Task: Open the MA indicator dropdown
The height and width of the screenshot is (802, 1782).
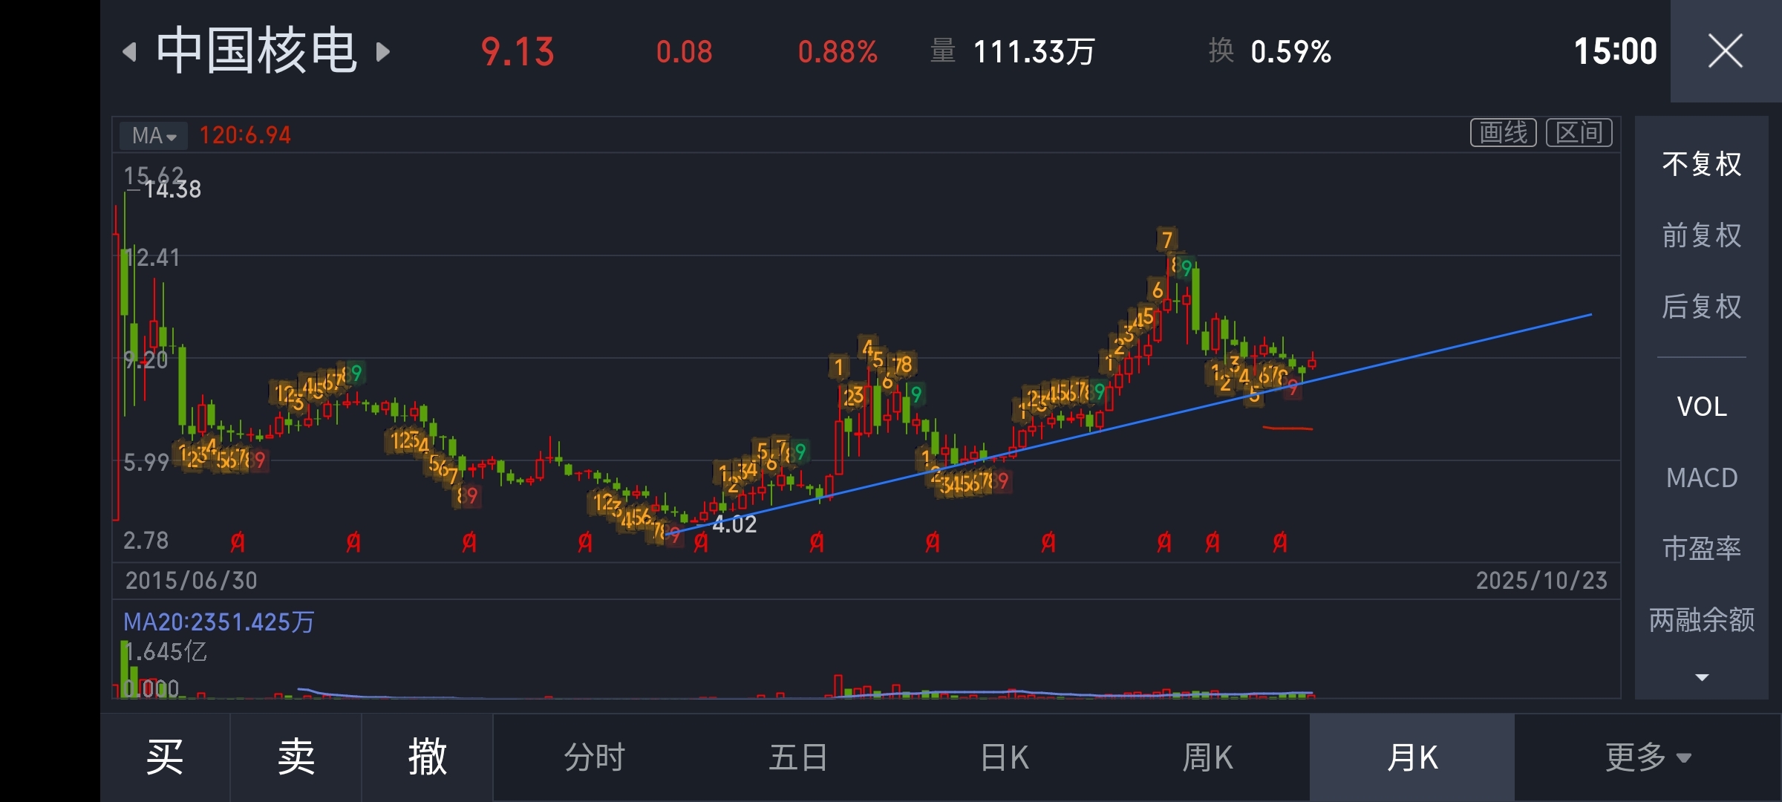Action: coord(154,135)
